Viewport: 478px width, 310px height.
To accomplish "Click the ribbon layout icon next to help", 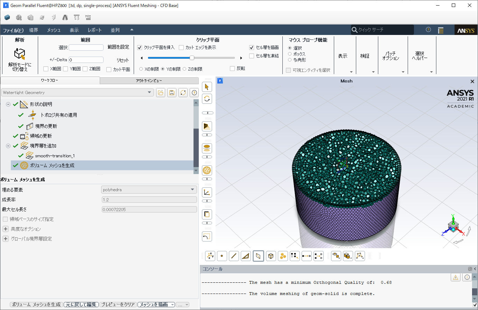I will point(441,30).
